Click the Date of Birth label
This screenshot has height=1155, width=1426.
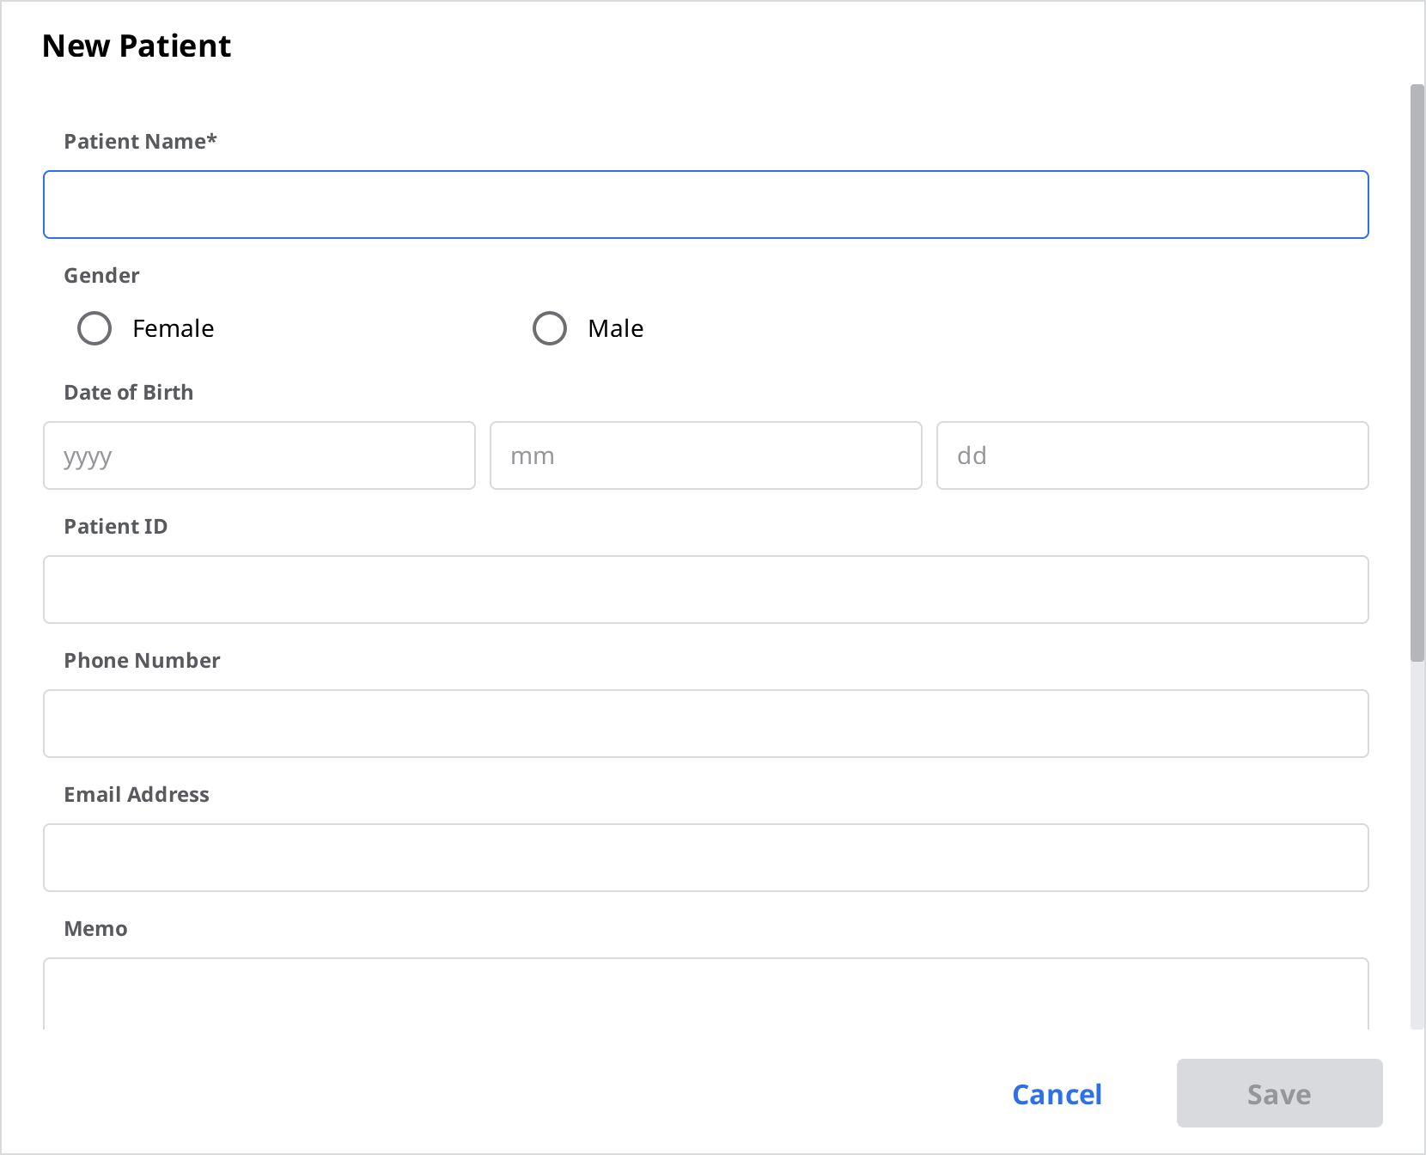pyautogui.click(x=128, y=392)
